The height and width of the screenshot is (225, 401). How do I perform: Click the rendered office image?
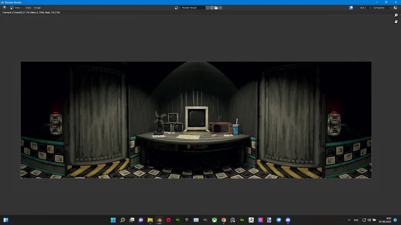pyautogui.click(x=196, y=120)
